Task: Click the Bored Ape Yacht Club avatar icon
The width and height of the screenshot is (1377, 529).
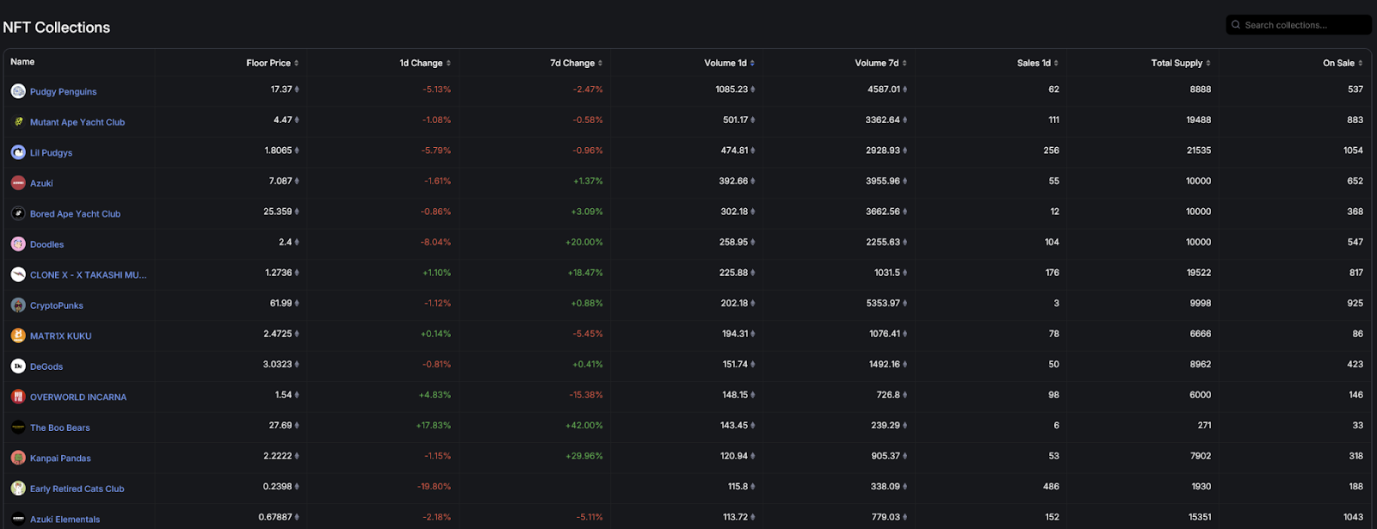Action: tap(18, 213)
